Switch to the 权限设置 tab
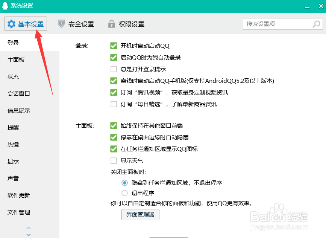 point(126,24)
